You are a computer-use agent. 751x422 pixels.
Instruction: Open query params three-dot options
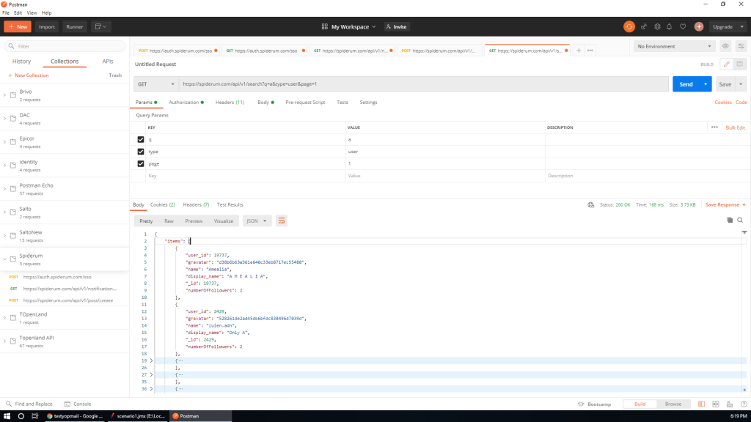tap(714, 127)
